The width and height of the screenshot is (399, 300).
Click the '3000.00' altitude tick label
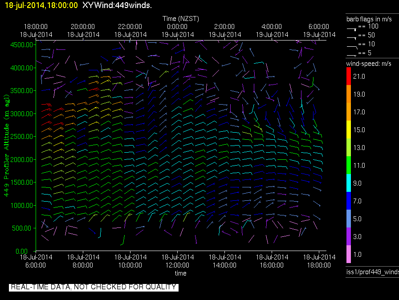click(x=22, y=114)
